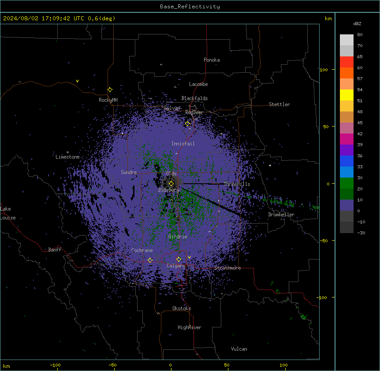Click the yellow station marker under Cochrane
Screen dimensions: 380x371
(x=150, y=260)
